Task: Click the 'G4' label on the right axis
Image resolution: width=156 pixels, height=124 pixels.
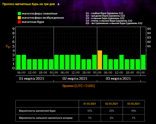Action: coord(149,33)
